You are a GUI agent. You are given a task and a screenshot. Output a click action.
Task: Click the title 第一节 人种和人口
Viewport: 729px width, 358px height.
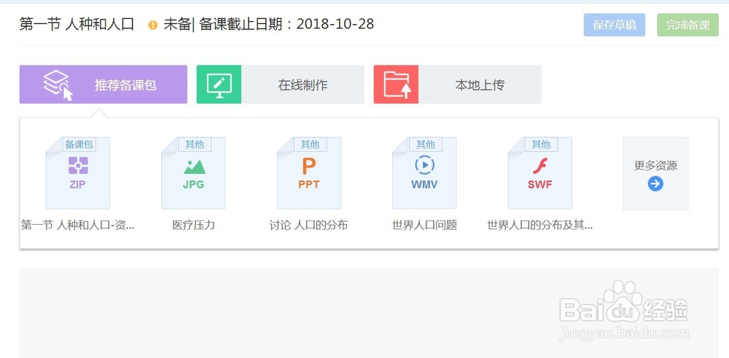[77, 24]
